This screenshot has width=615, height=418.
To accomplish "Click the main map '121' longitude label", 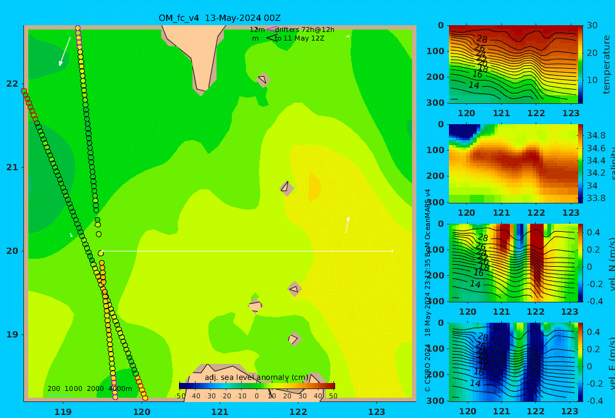I will pos(220,412).
